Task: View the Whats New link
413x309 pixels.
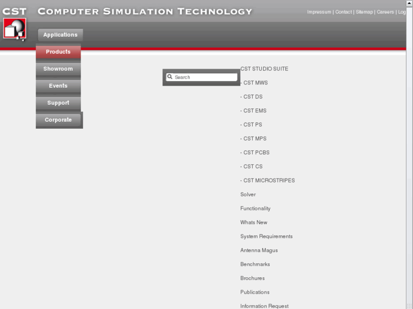Action: pos(253,222)
